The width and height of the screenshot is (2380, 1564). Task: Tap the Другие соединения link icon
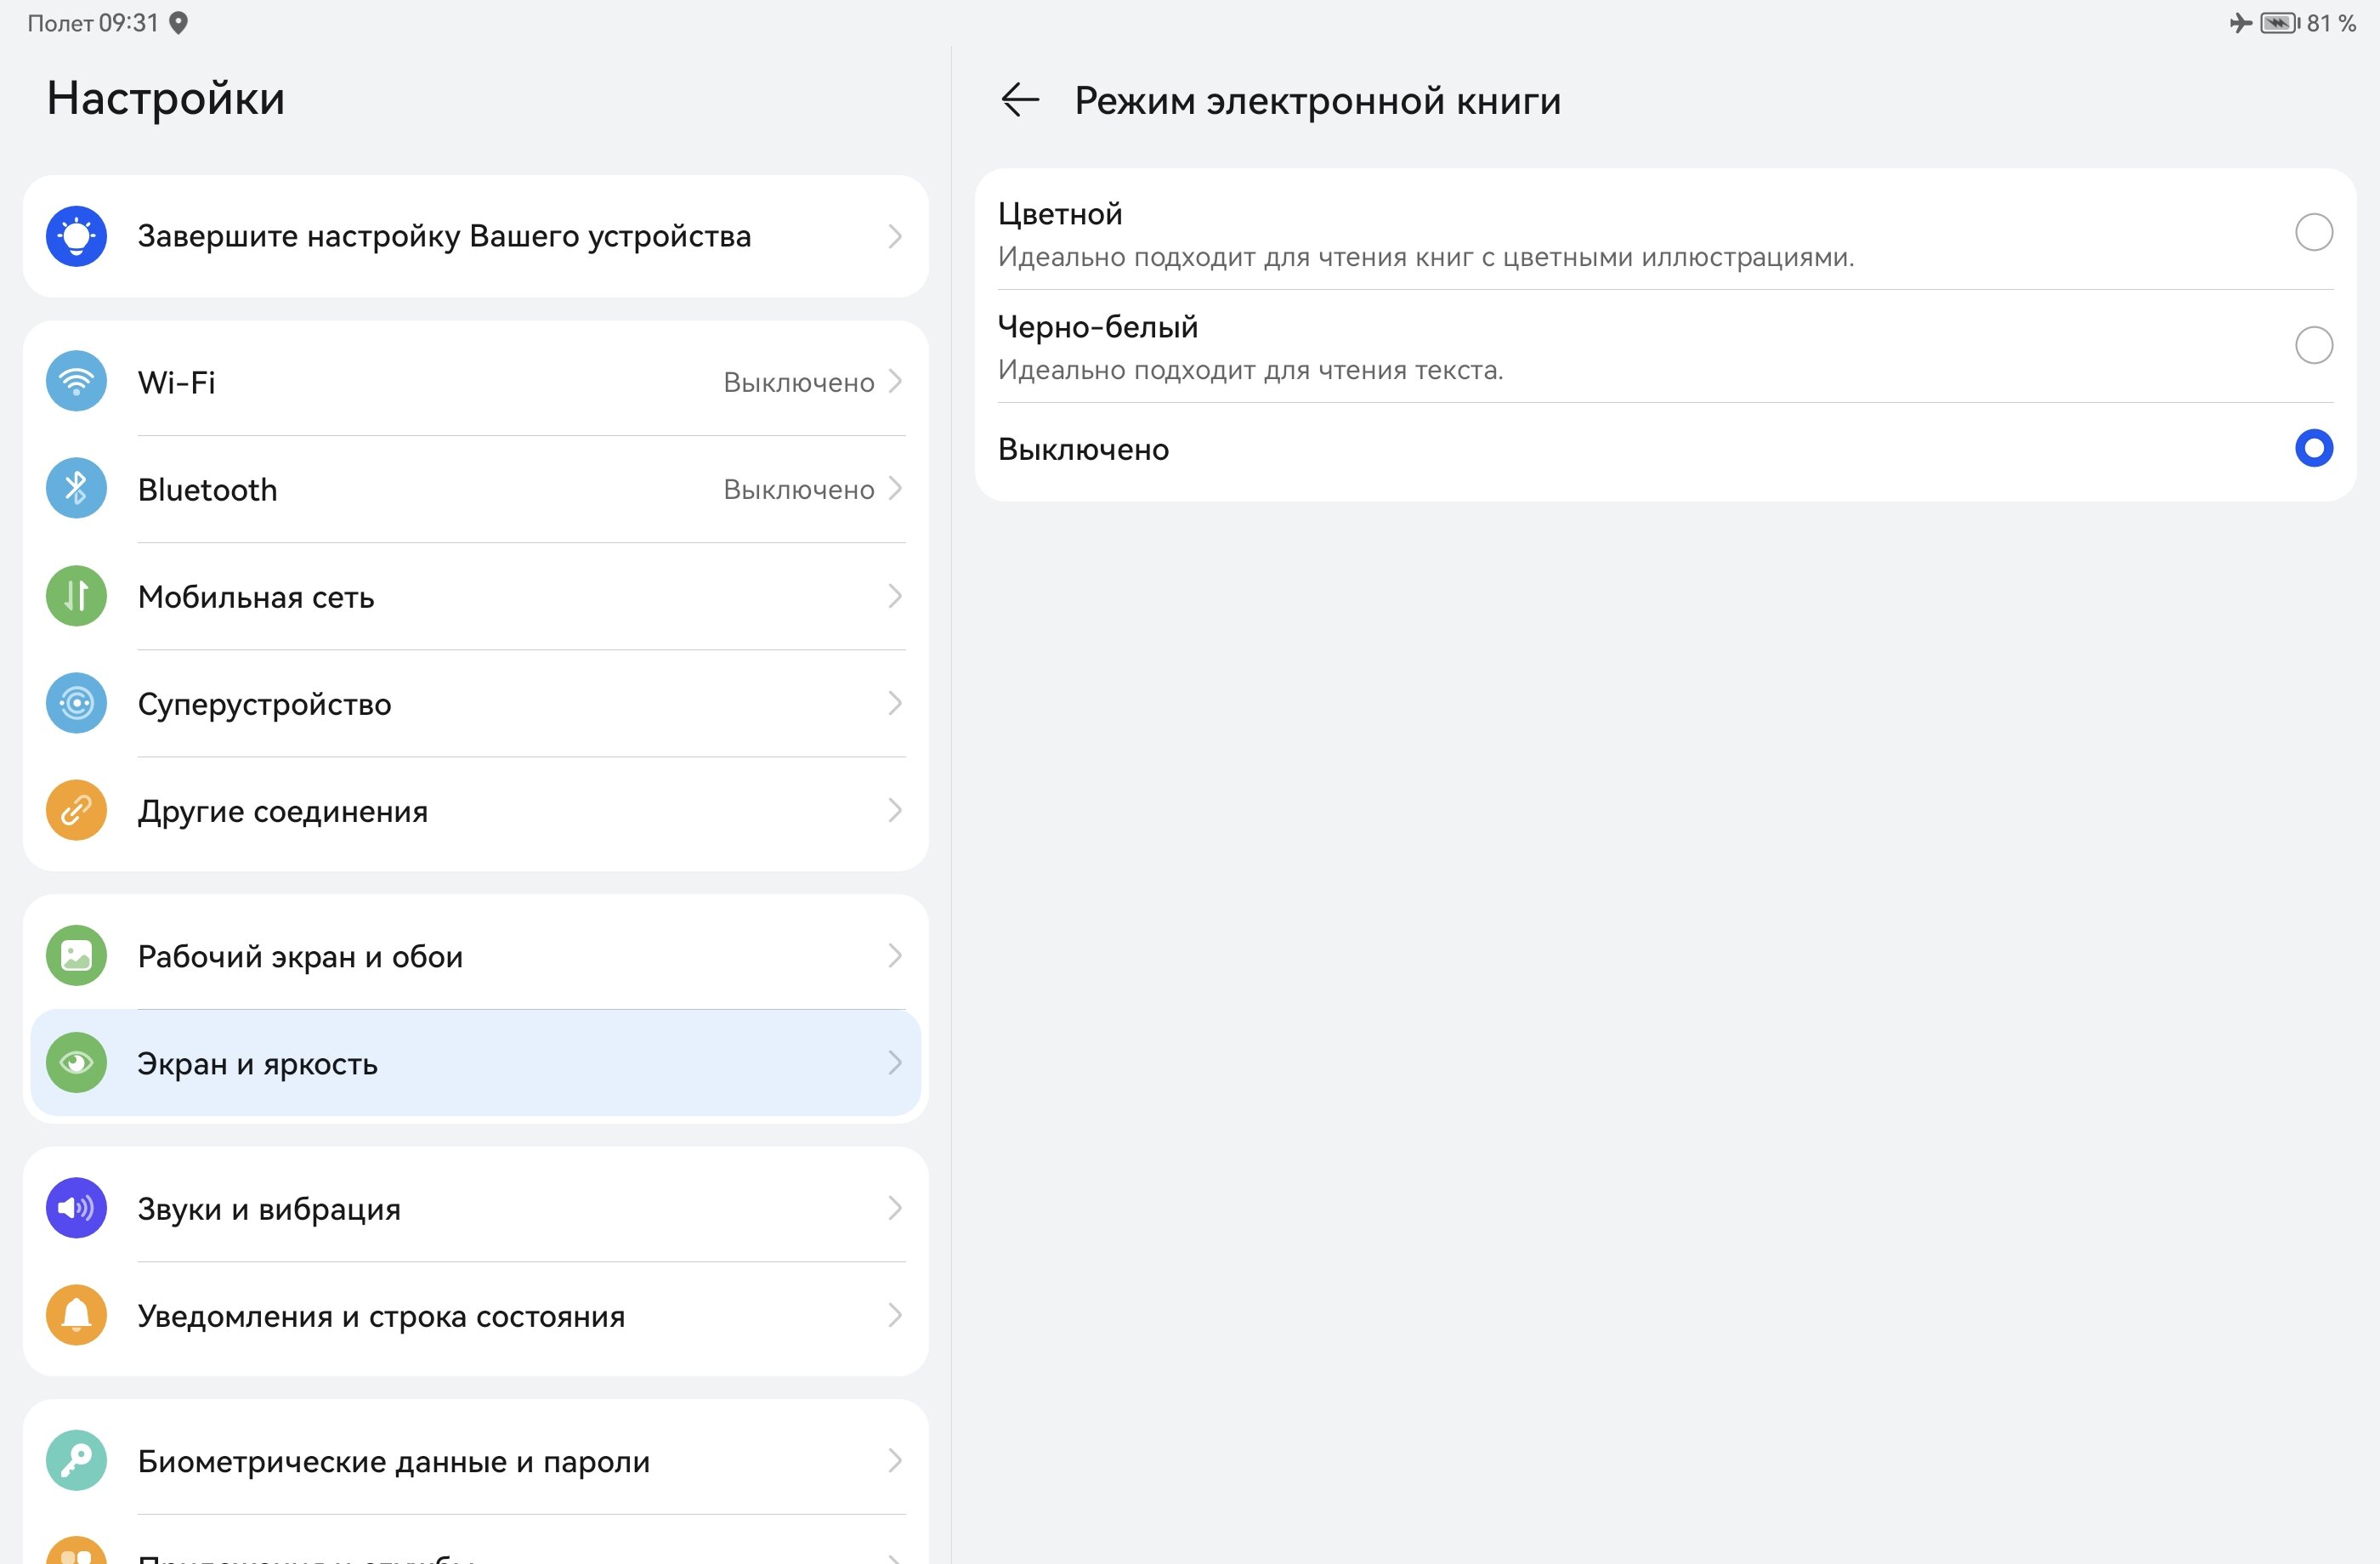coord(76,810)
